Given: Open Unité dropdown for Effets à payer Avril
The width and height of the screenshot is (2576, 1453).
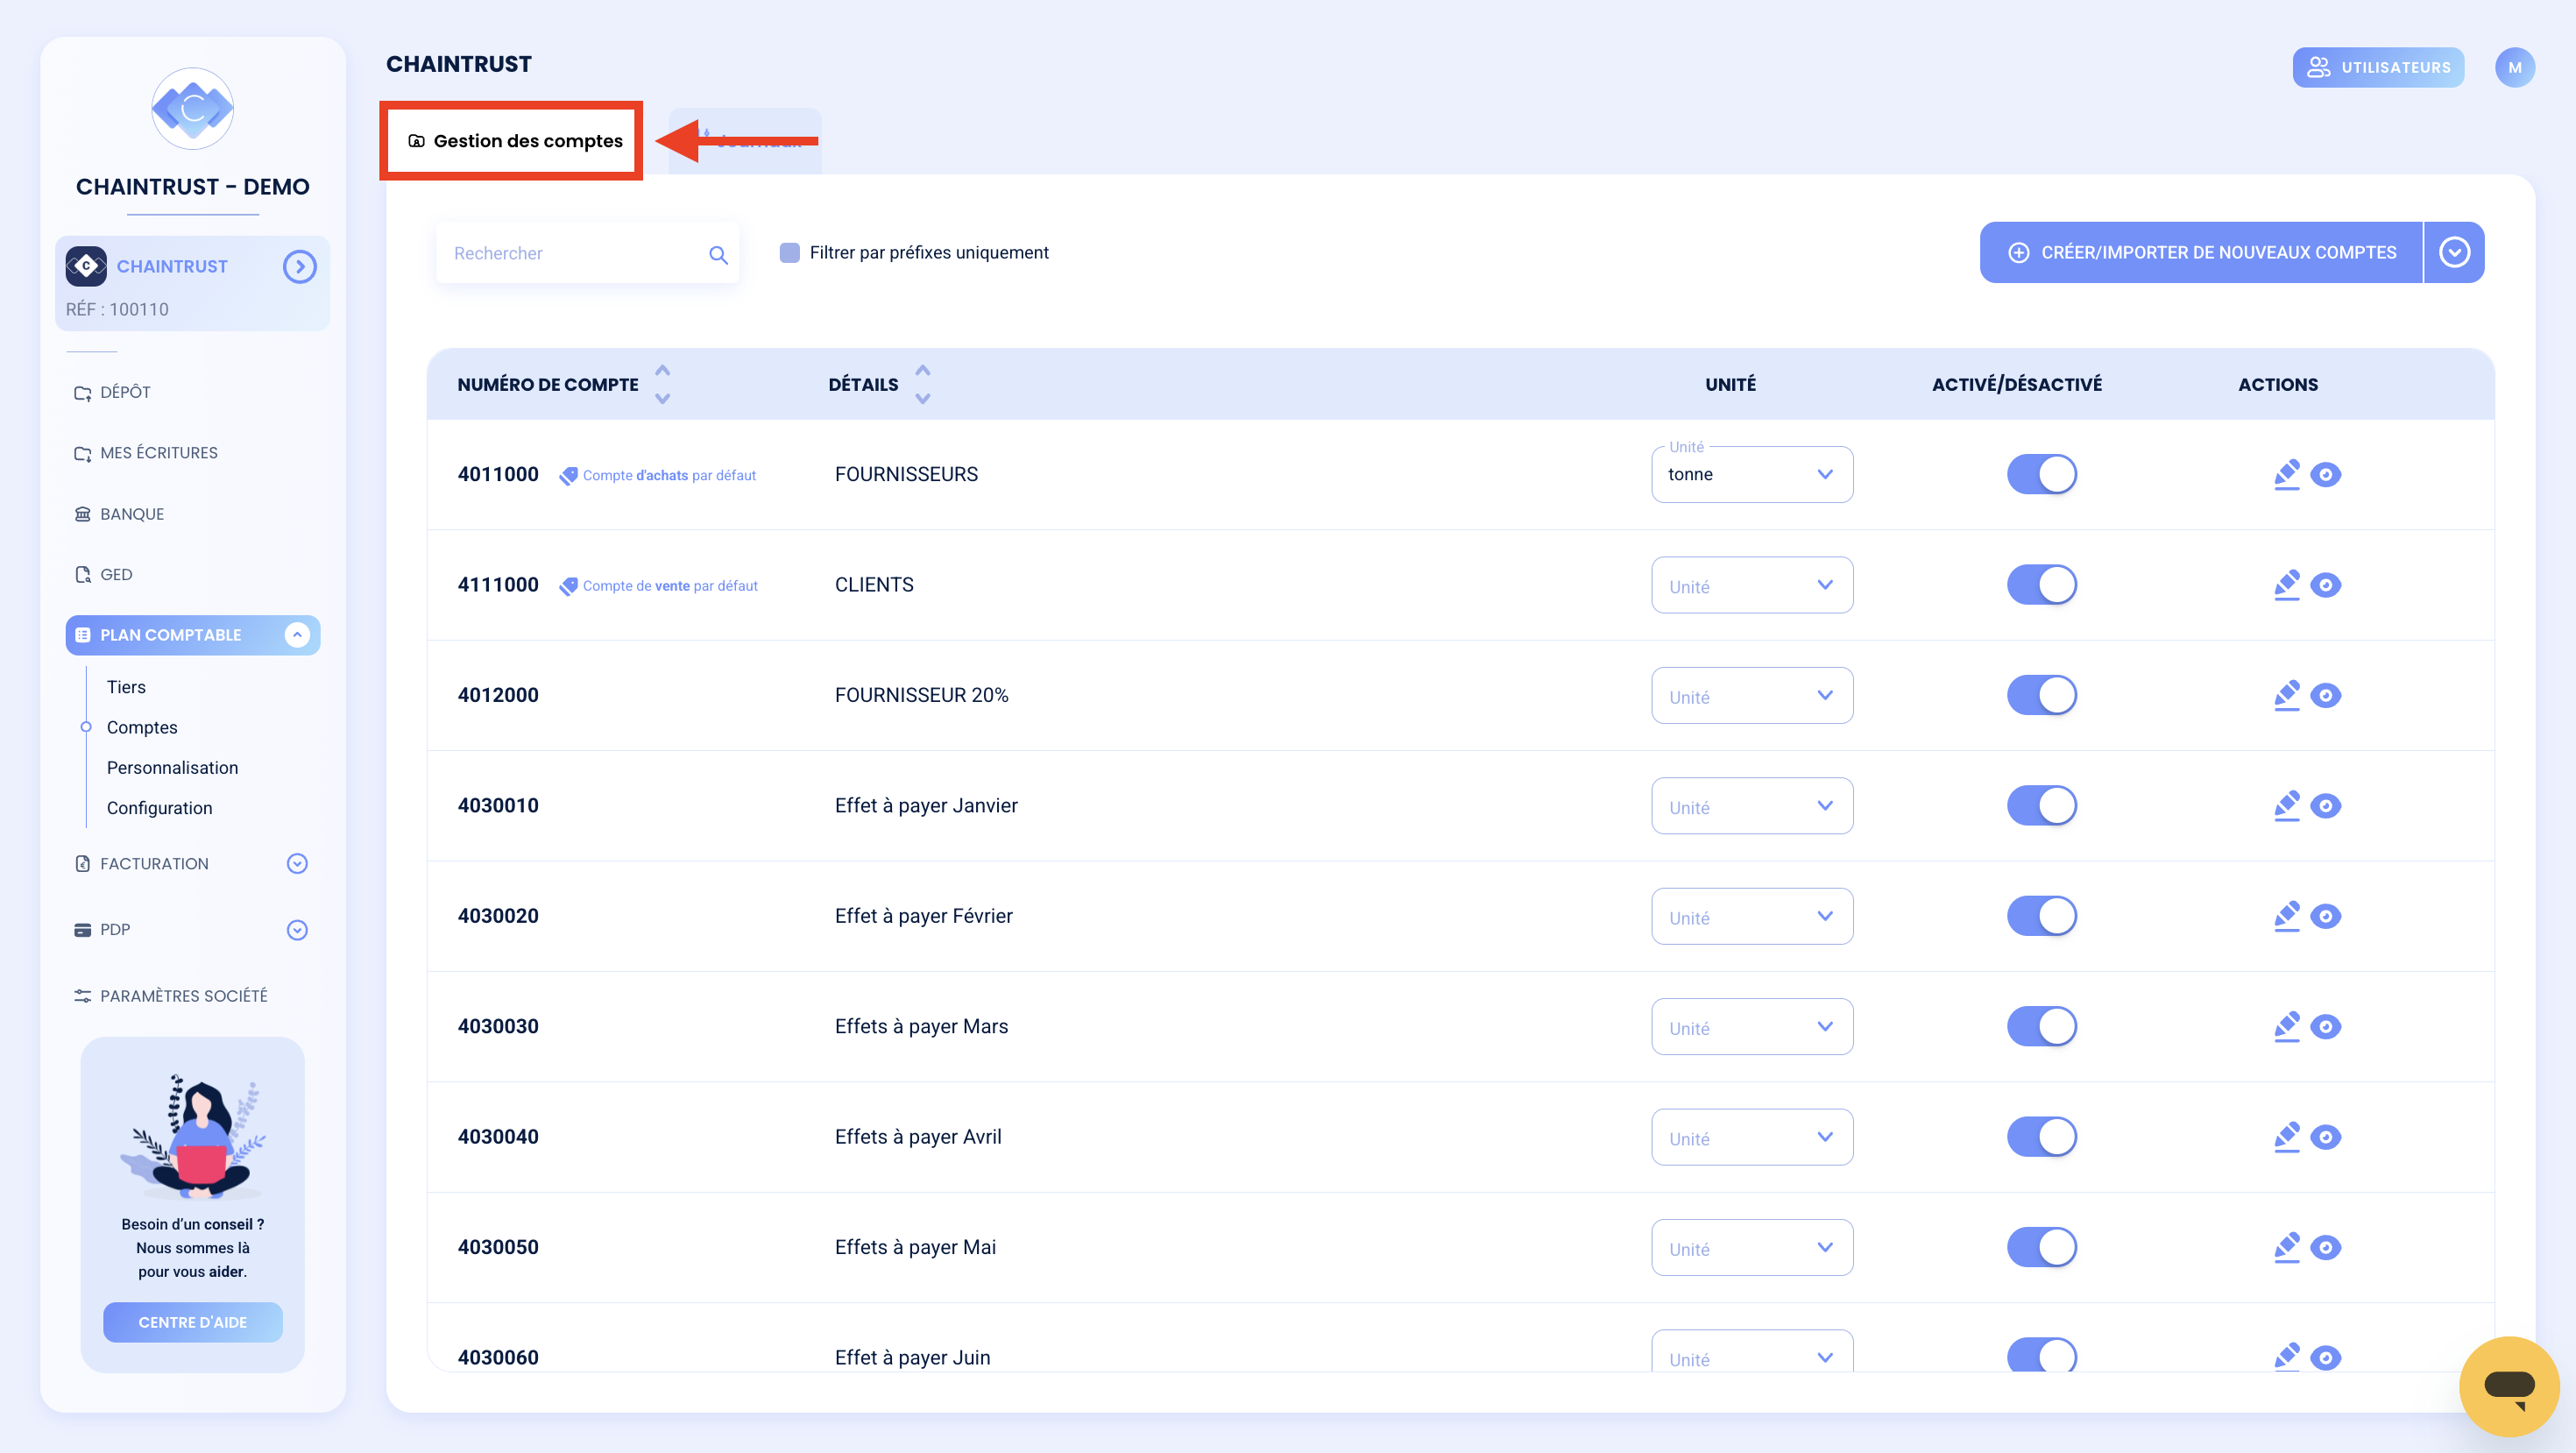Looking at the screenshot, I should pos(1752,1136).
